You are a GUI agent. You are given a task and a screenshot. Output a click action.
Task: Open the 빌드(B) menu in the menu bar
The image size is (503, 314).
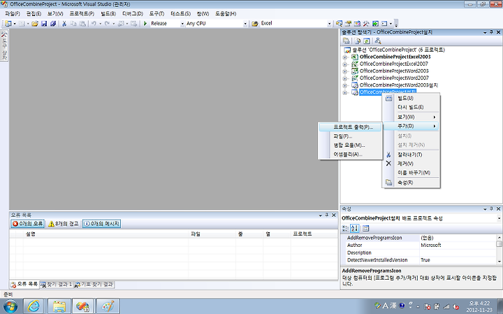pyautogui.click(x=108, y=13)
